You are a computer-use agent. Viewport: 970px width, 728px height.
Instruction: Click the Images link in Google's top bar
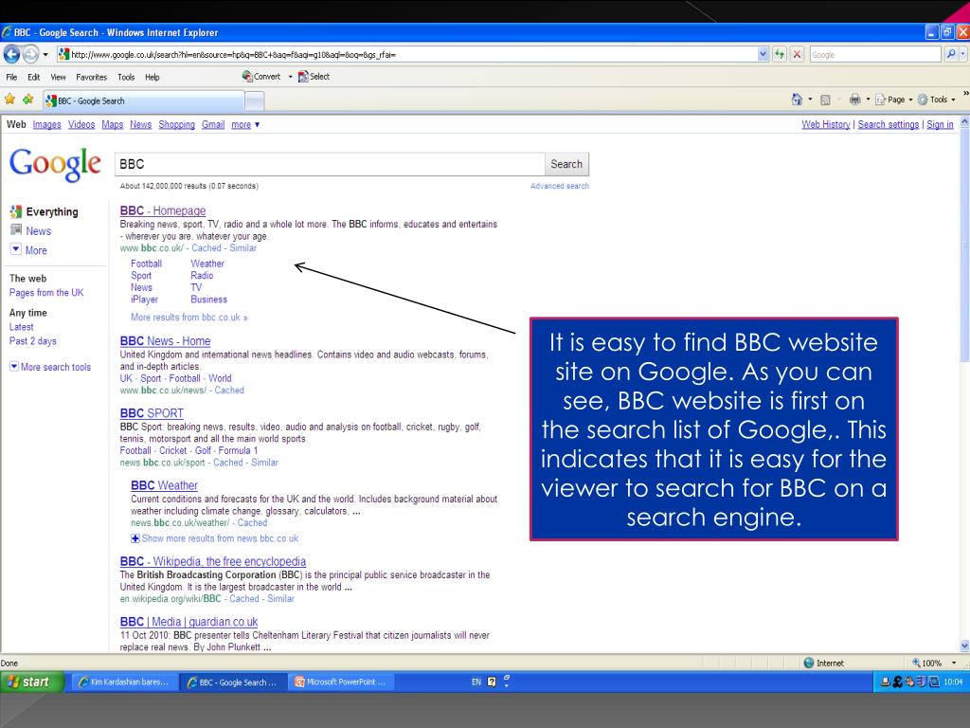pyautogui.click(x=47, y=124)
